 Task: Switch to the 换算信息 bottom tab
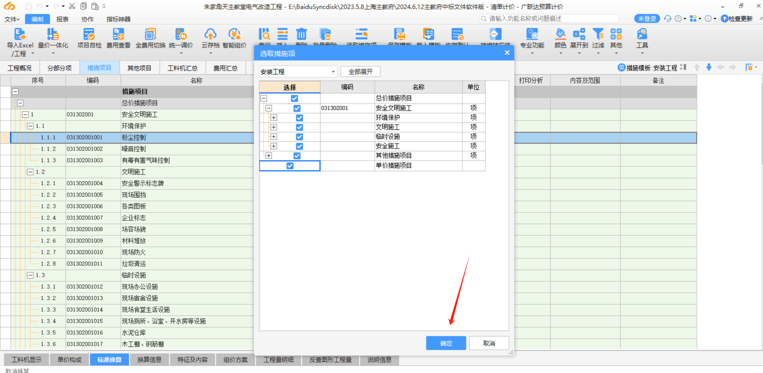click(x=149, y=359)
